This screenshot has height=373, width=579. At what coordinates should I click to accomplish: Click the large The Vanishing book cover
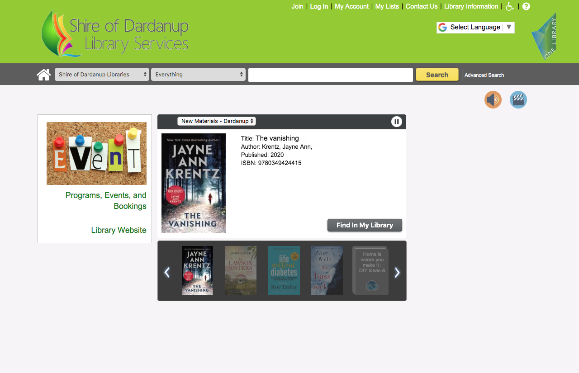(x=194, y=183)
